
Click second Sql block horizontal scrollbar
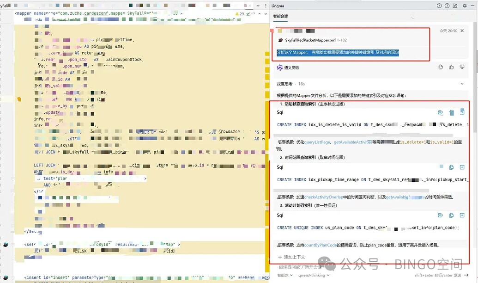point(351,190)
